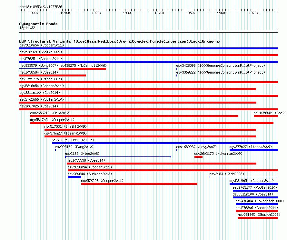287x240 pixels.
Task: Select dgv376n27 (Itsara2009) label
Action: point(65,133)
